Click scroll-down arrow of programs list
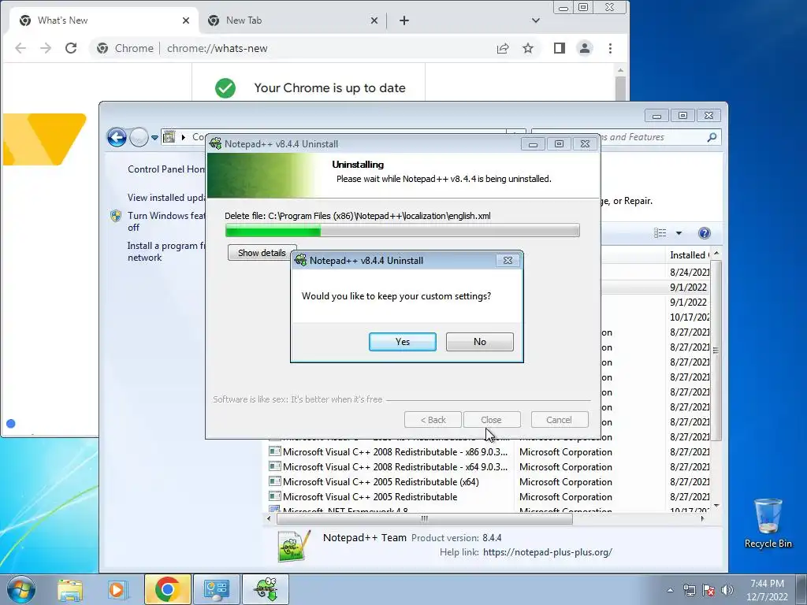Image resolution: width=807 pixels, height=605 pixels. [716, 506]
